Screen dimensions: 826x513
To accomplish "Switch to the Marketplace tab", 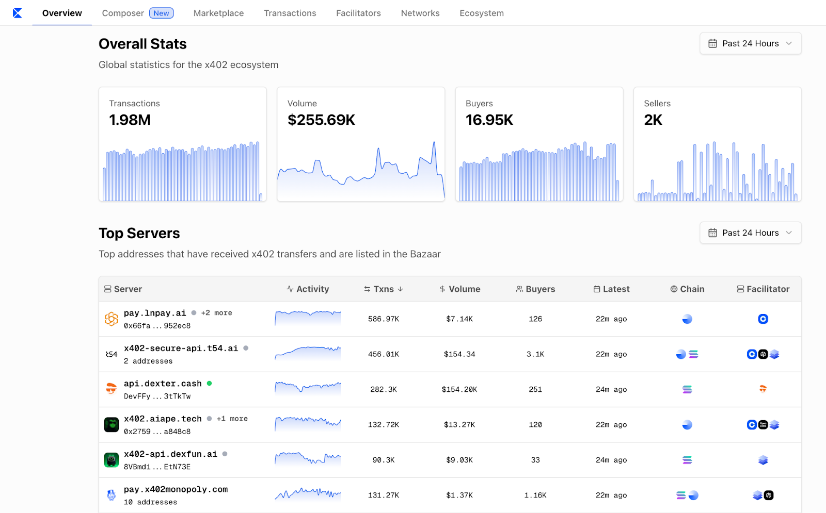I will tap(218, 13).
